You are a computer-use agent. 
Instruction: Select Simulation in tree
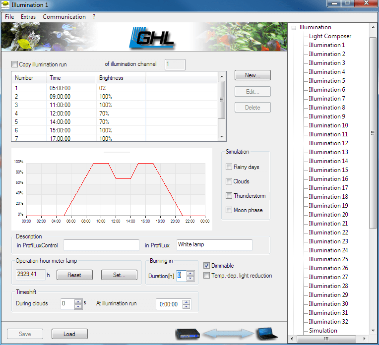point(323,331)
